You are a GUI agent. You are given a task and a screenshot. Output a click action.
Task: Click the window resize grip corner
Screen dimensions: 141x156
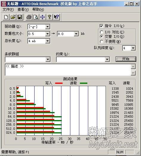138,152
